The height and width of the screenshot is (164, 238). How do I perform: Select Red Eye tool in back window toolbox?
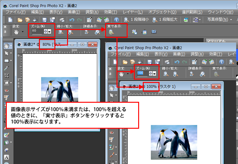point(6,90)
